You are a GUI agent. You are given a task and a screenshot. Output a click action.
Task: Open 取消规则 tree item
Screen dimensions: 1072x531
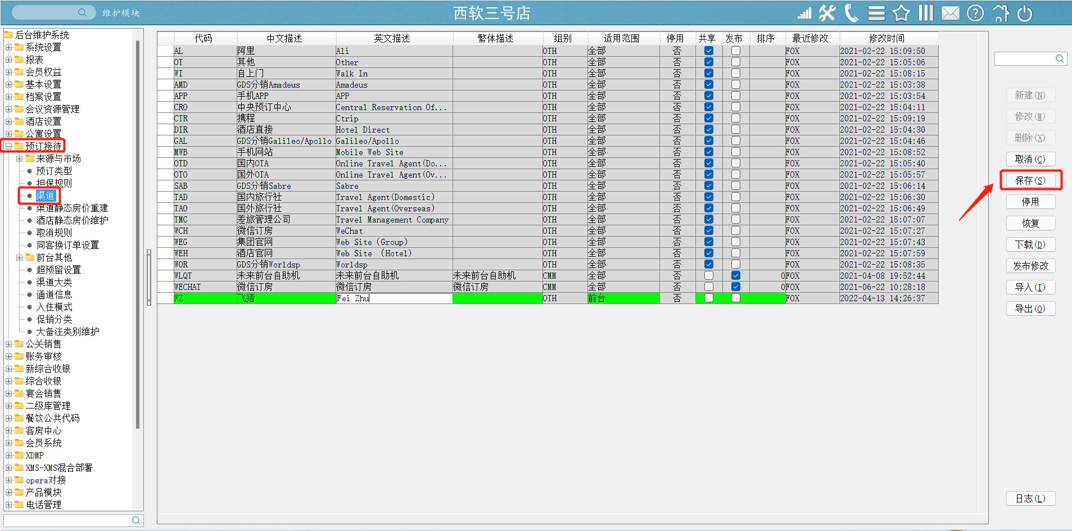[x=54, y=233]
